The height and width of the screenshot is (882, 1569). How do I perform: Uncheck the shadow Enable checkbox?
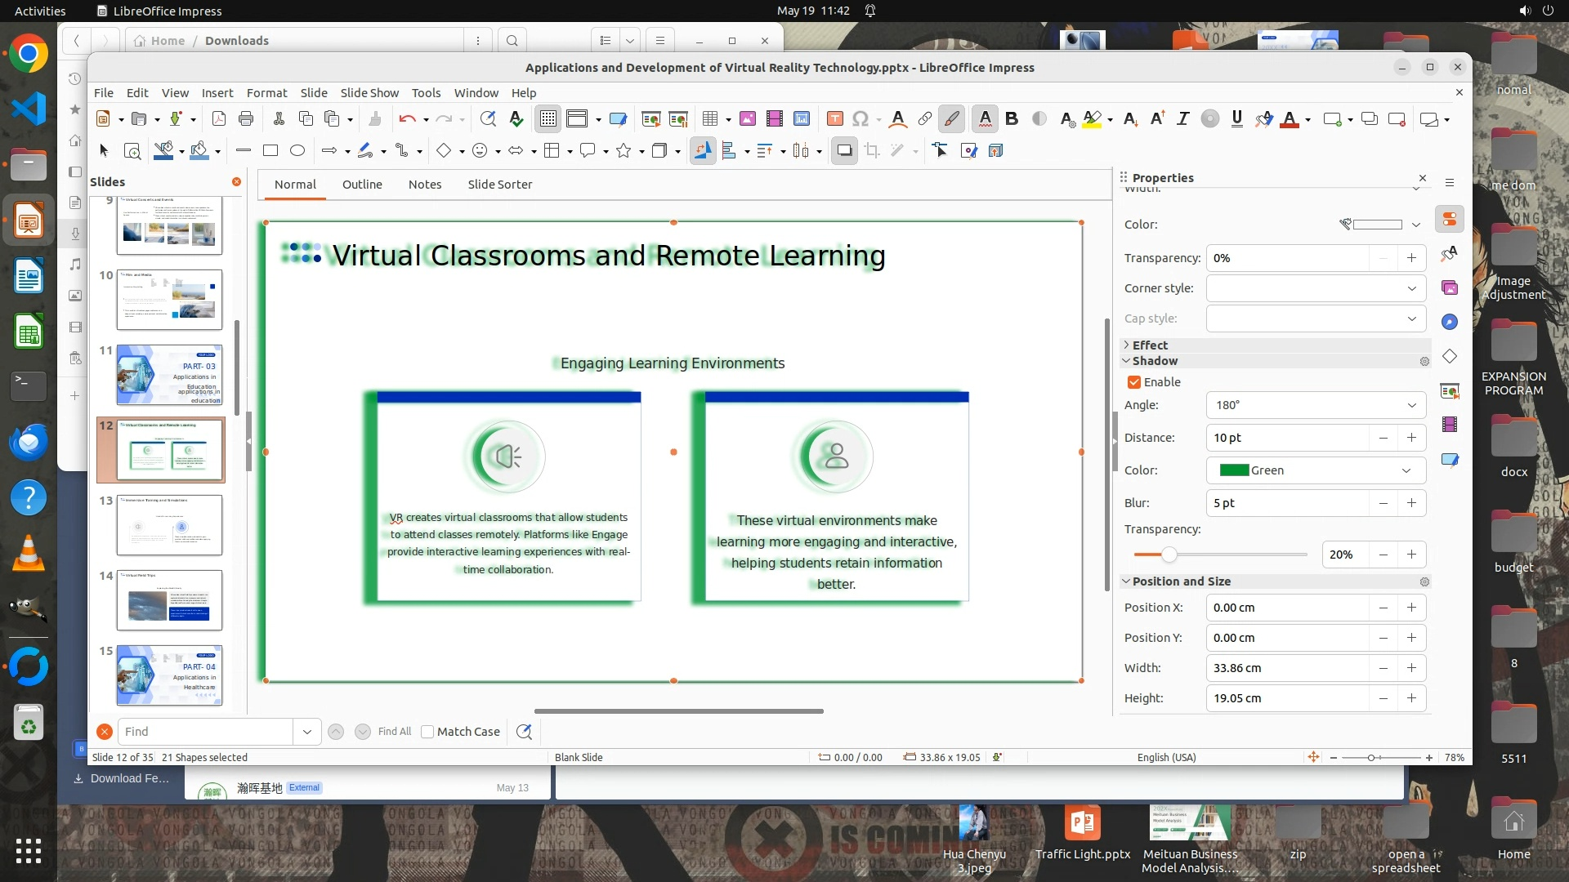pos(1134,382)
